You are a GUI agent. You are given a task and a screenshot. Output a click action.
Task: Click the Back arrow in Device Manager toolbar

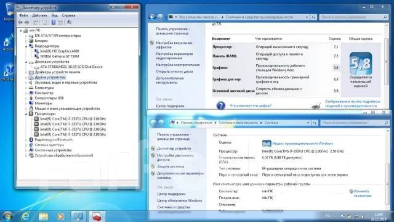[20, 22]
